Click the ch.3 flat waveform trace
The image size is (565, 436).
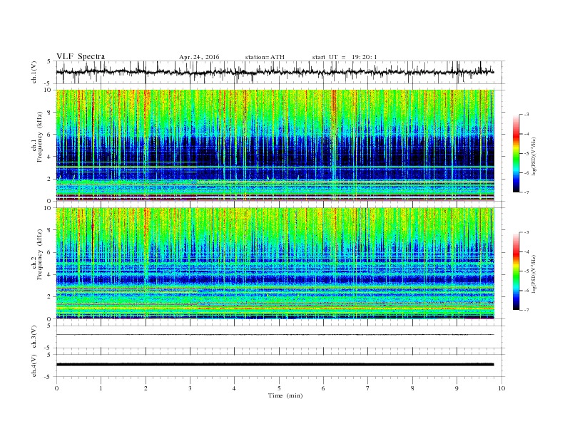[x=275, y=335]
